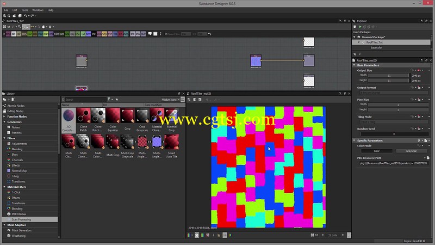
Task: Select PBR Utilities in Library
Action: point(18,214)
